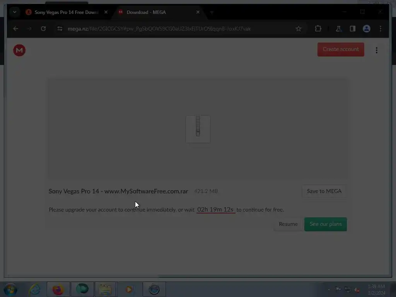Close the Sony Vegas Pro 14 tab
The width and height of the screenshot is (396, 297).
click(x=106, y=12)
